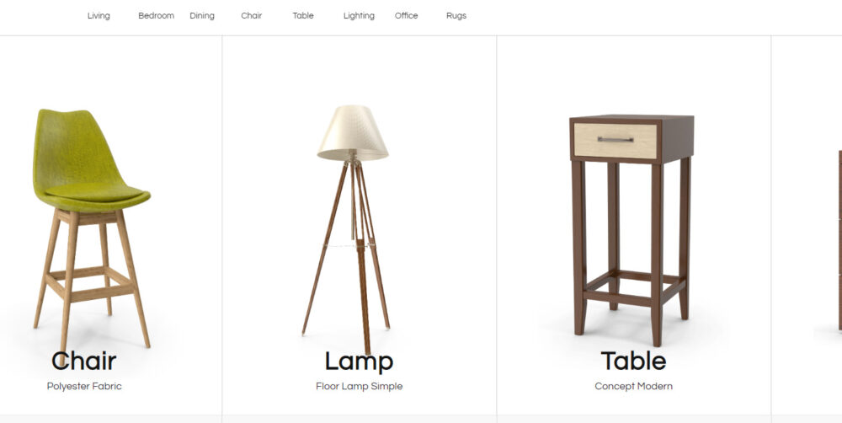Click the partially visible fourth product card
Screen dimensions: 842x423
[x=807, y=226]
